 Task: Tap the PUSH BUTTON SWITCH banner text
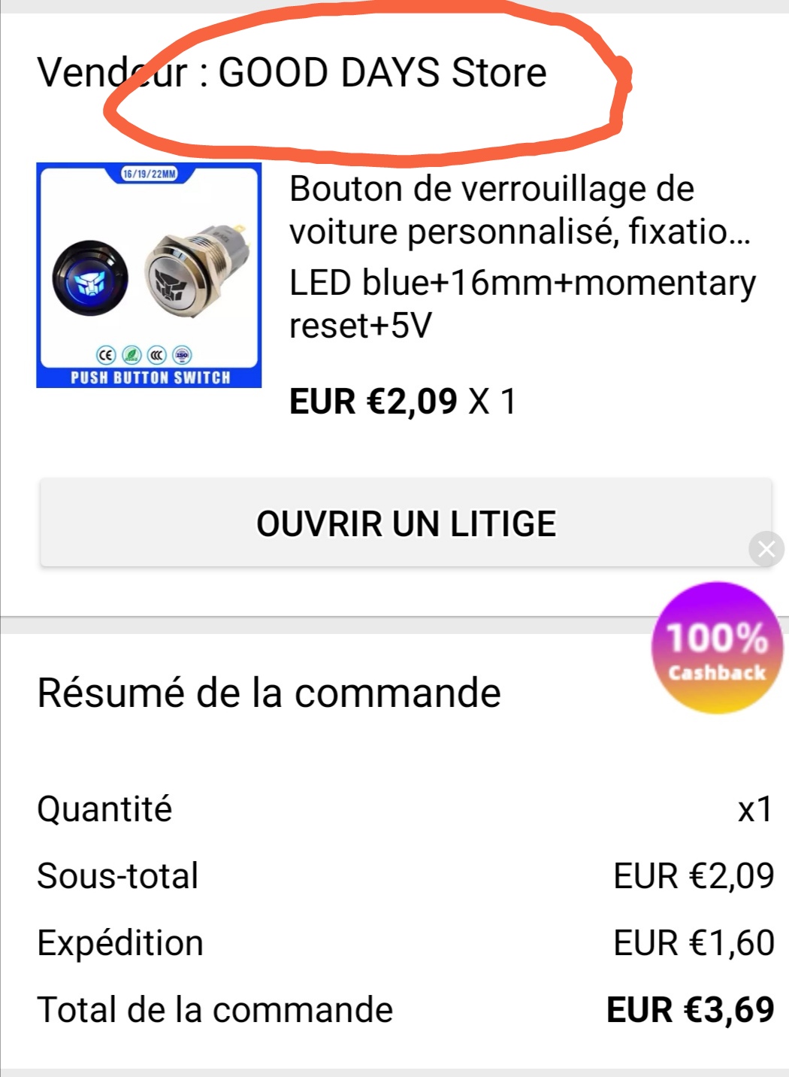coord(150,378)
